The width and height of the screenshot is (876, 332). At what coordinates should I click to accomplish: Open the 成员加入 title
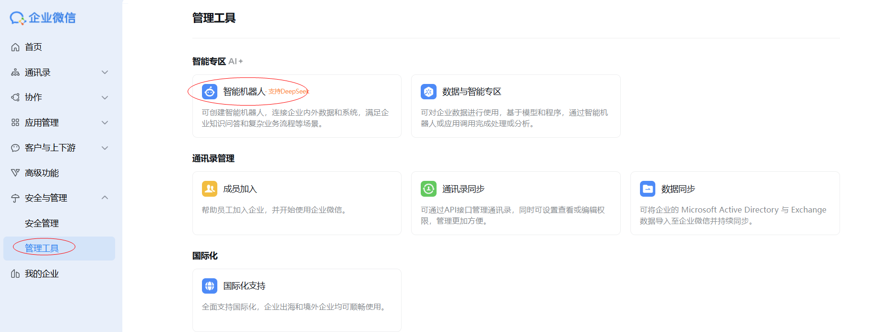[240, 189]
